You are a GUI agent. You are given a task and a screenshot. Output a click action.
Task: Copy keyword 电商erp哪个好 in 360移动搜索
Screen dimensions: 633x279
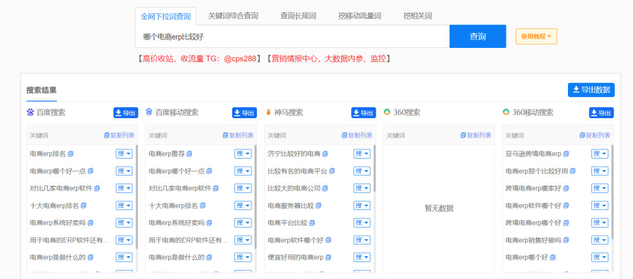(x=553, y=257)
